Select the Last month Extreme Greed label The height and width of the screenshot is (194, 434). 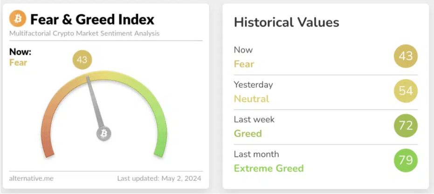click(269, 161)
